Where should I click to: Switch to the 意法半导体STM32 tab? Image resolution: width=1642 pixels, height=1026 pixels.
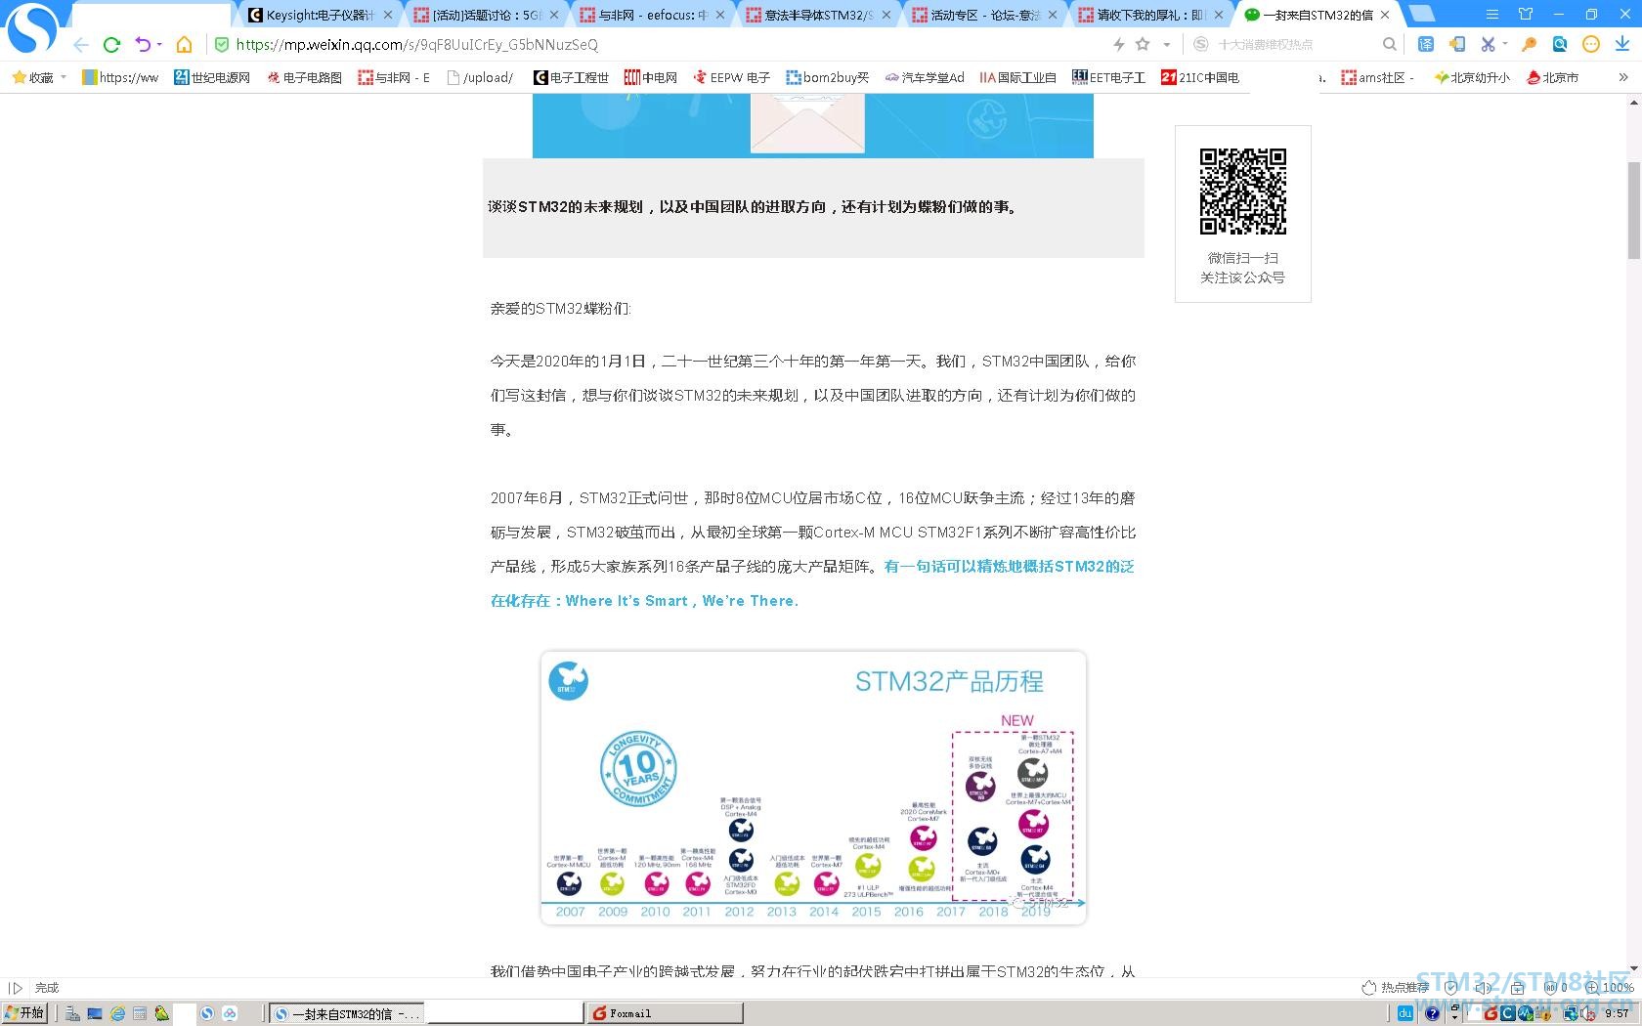[819, 15]
